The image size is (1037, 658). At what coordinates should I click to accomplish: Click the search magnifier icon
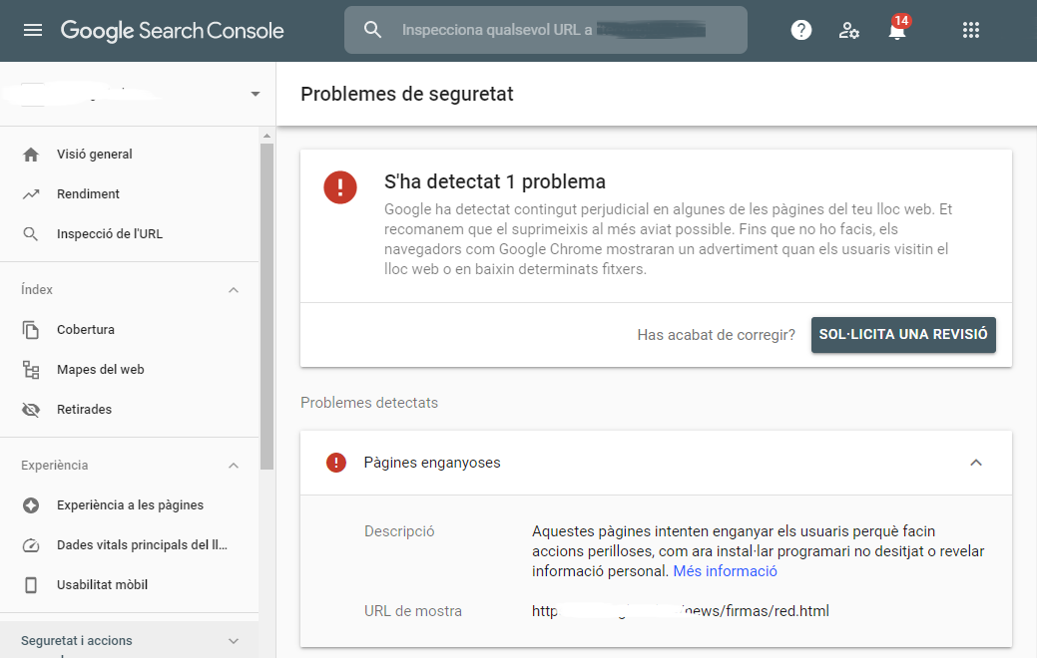coord(373,30)
